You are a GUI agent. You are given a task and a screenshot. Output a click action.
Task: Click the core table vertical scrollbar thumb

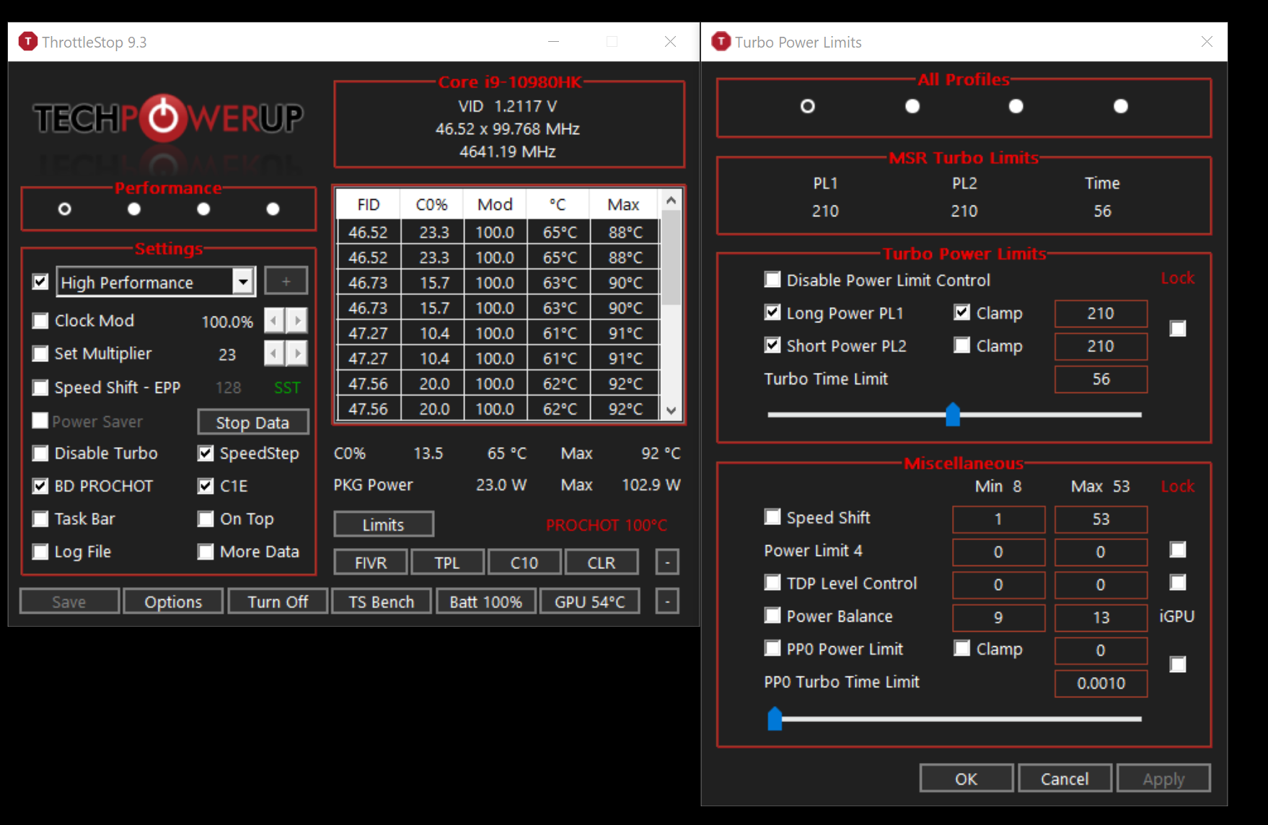[672, 257]
